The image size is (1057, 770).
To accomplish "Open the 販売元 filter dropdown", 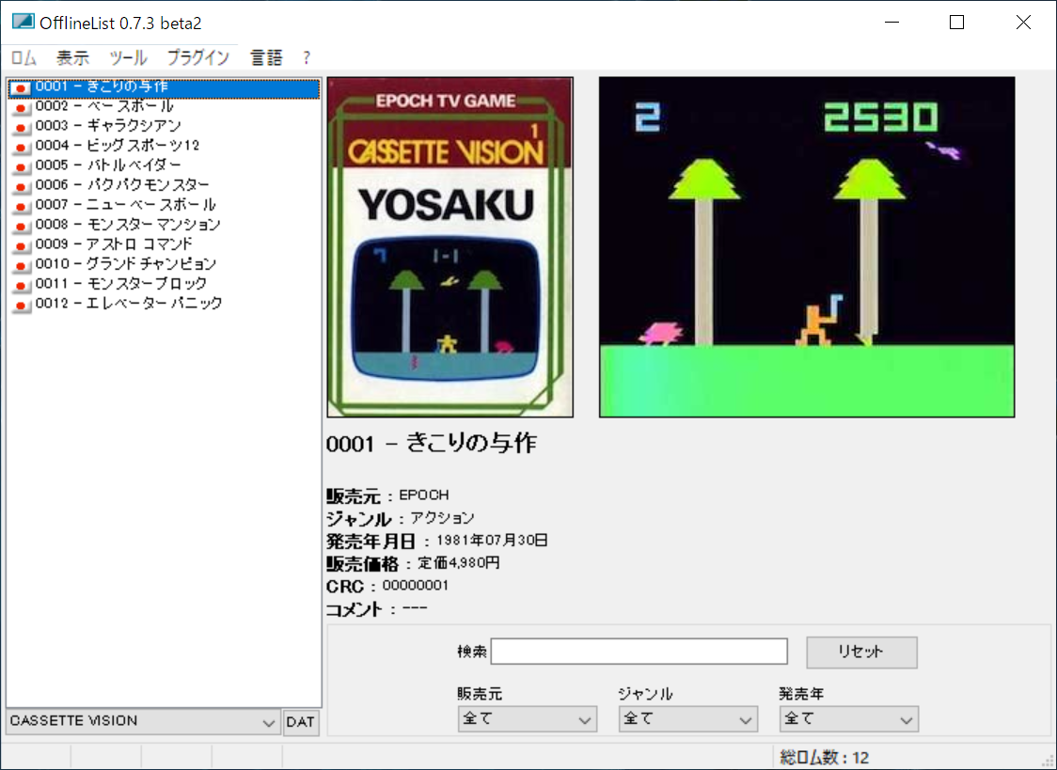I will tap(527, 719).
